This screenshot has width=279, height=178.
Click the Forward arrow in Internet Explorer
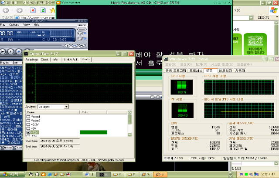[19, 10]
